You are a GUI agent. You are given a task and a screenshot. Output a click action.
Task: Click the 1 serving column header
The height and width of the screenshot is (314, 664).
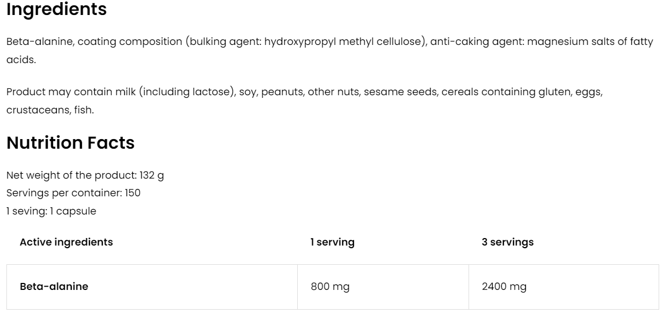[333, 242]
